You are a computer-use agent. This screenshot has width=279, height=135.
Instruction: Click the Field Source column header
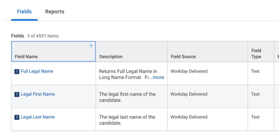(x=183, y=57)
